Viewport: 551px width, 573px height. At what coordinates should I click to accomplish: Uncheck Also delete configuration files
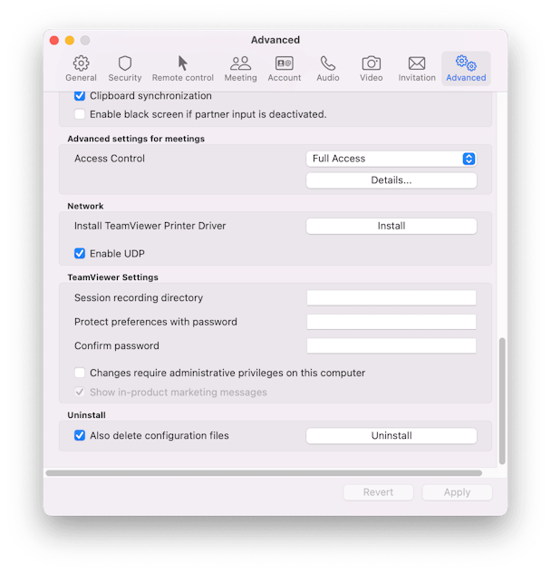80,435
